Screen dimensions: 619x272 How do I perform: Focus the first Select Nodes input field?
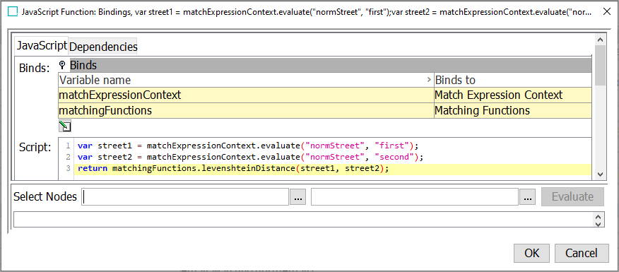[x=185, y=196]
